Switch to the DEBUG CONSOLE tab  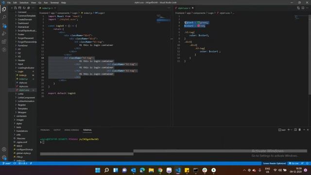pyautogui.click(x=71, y=130)
